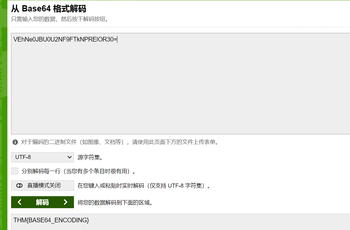Toggle live mode with 直播模式关闭

click(x=43, y=185)
